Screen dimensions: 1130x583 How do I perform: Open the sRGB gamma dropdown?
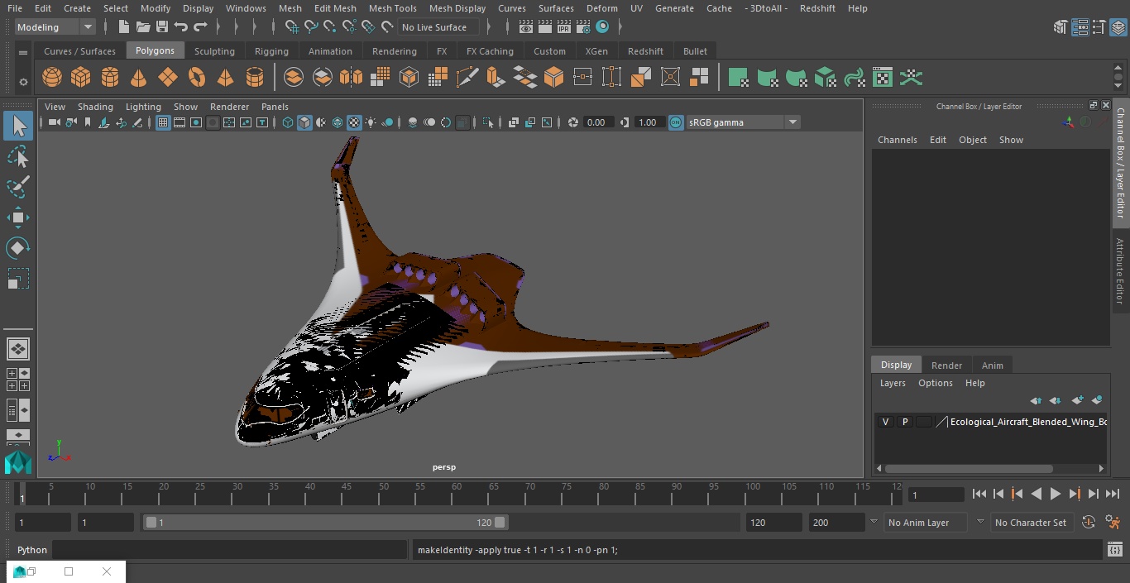[743, 122]
